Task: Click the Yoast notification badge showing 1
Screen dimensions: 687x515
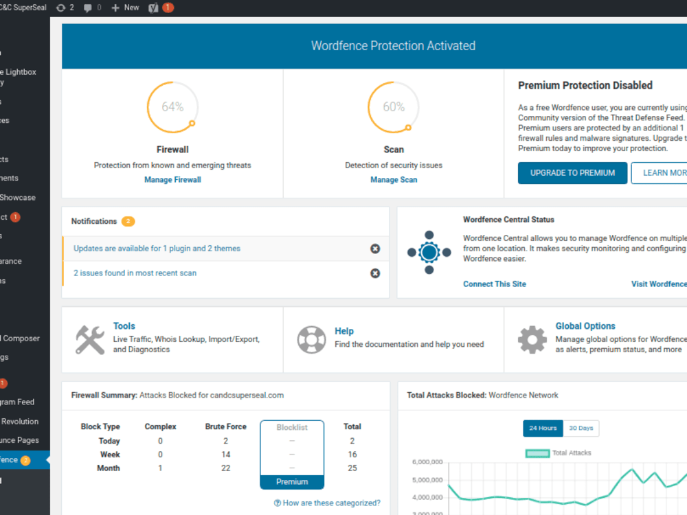Action: pos(168,8)
